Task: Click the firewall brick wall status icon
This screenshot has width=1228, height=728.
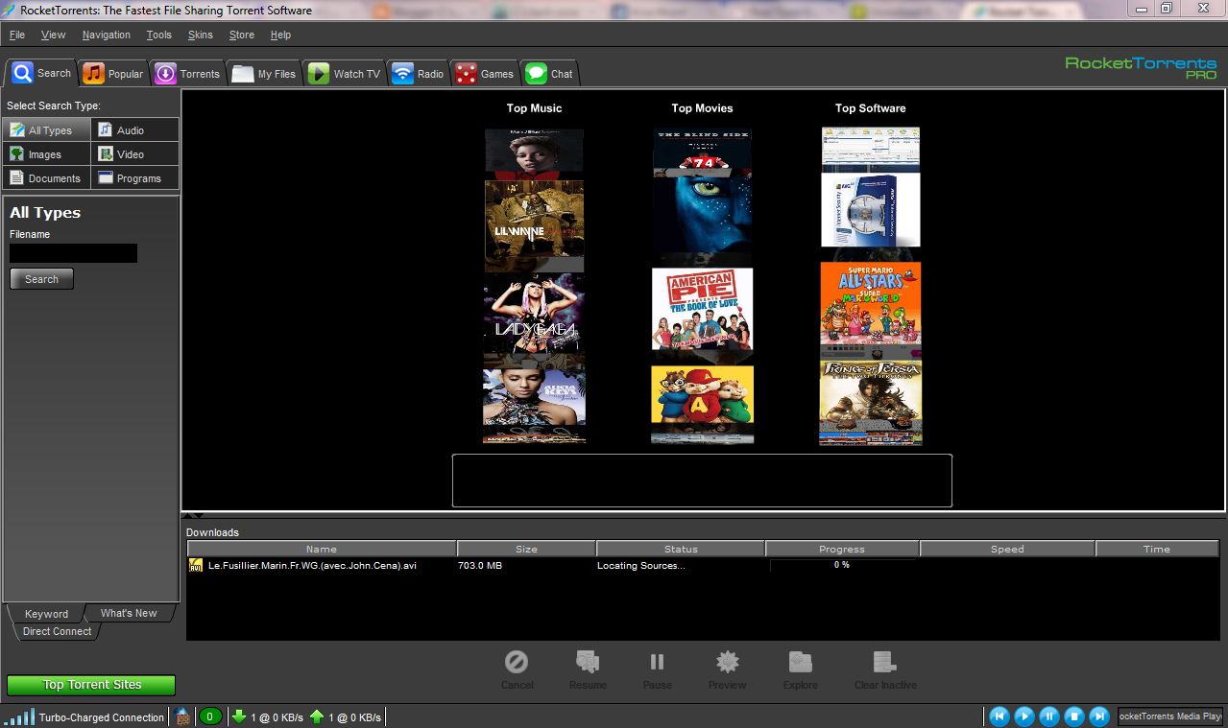Action: (182, 716)
